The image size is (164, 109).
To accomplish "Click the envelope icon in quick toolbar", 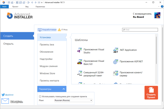I will (x=39, y=2).
